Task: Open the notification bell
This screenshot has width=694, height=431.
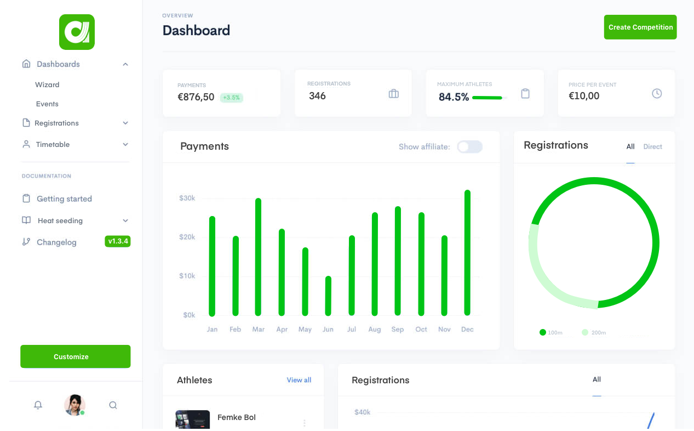Action: [x=38, y=405]
